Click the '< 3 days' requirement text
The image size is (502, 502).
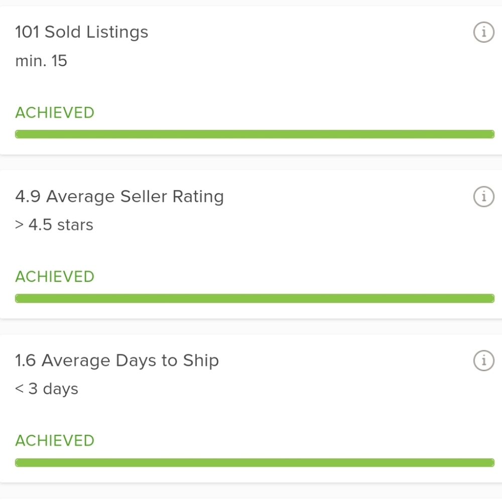(47, 389)
